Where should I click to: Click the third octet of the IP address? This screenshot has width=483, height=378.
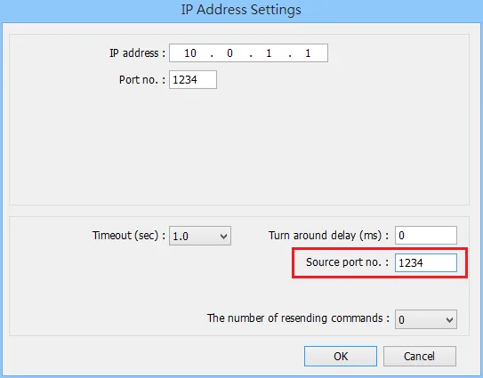[x=269, y=53]
